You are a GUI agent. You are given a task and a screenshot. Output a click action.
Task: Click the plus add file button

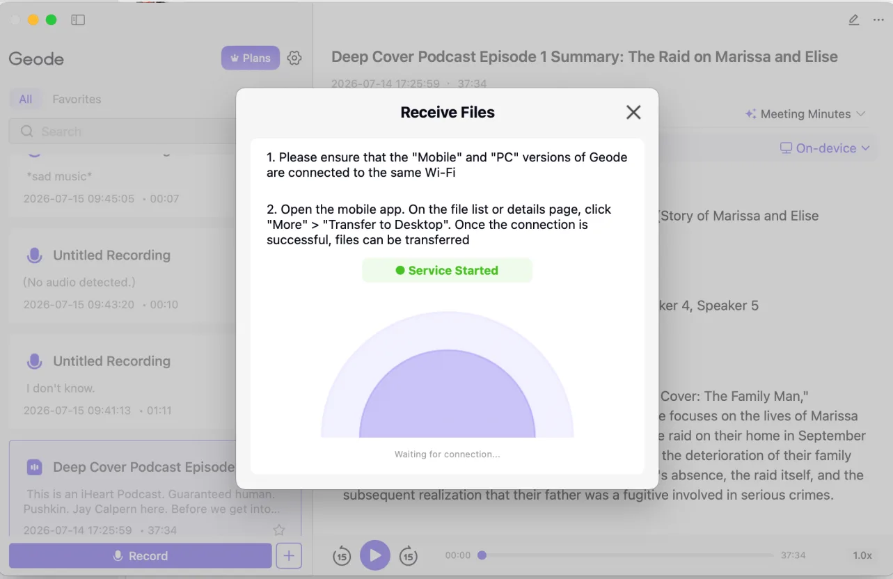pyautogui.click(x=289, y=555)
